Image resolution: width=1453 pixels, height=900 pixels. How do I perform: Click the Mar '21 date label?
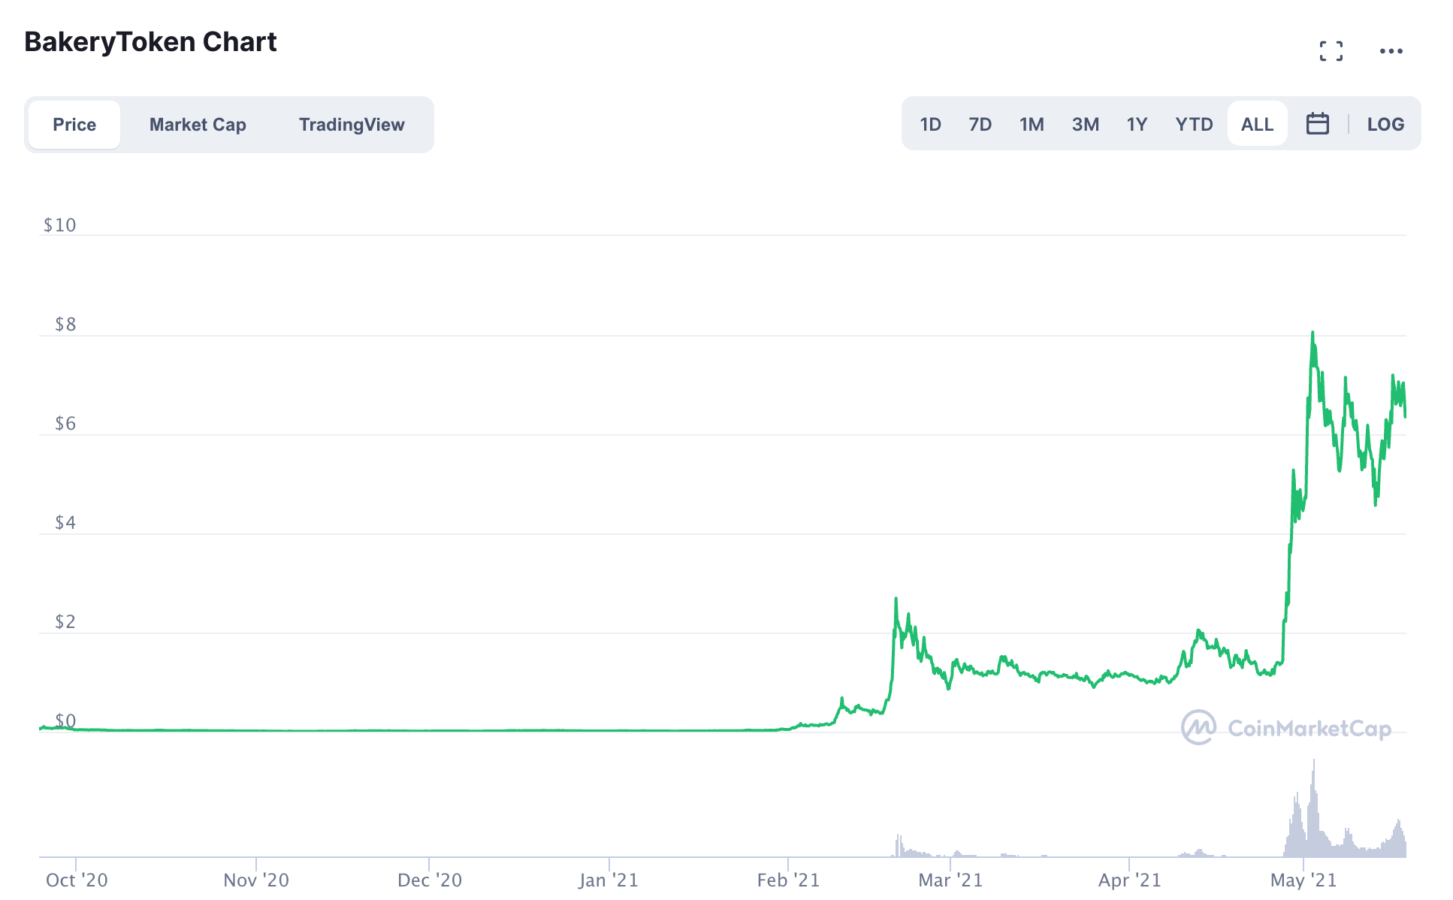950,880
